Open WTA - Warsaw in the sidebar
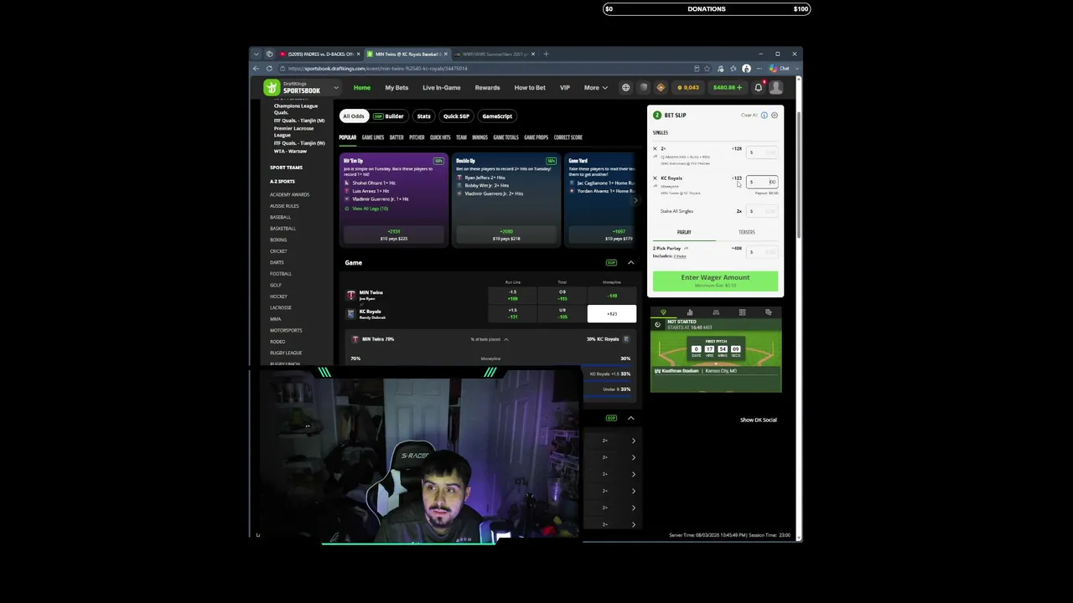Viewport: 1073px width, 603px height. pos(290,151)
